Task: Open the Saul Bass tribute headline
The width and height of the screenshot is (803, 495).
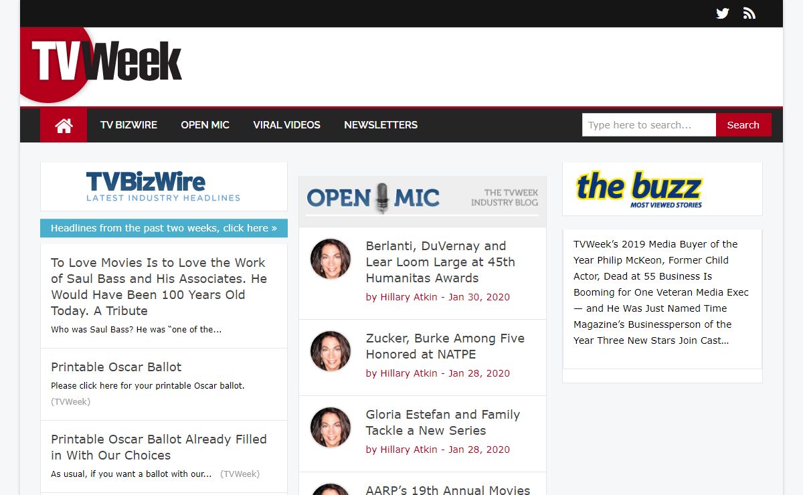Action: tap(159, 287)
